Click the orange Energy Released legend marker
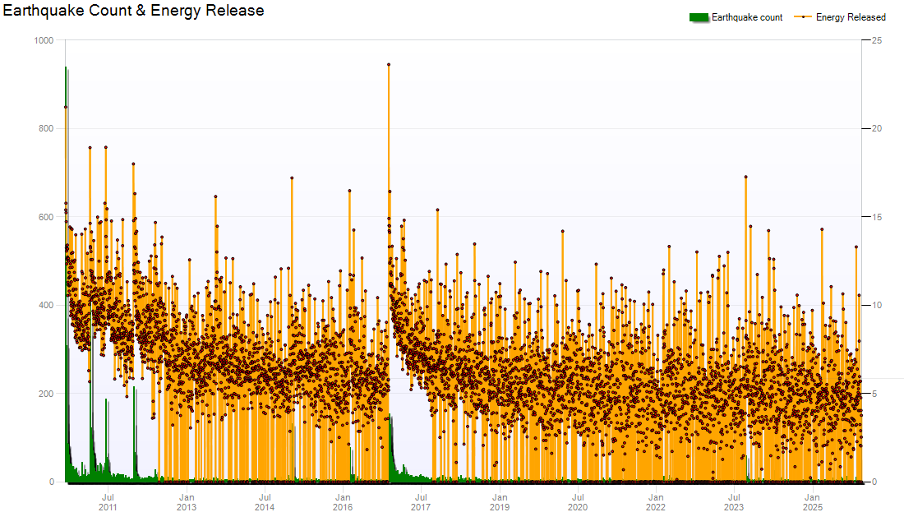 [x=803, y=17]
